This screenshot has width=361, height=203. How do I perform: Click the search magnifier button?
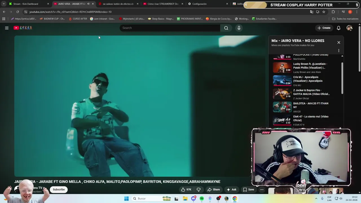[x=226, y=28]
